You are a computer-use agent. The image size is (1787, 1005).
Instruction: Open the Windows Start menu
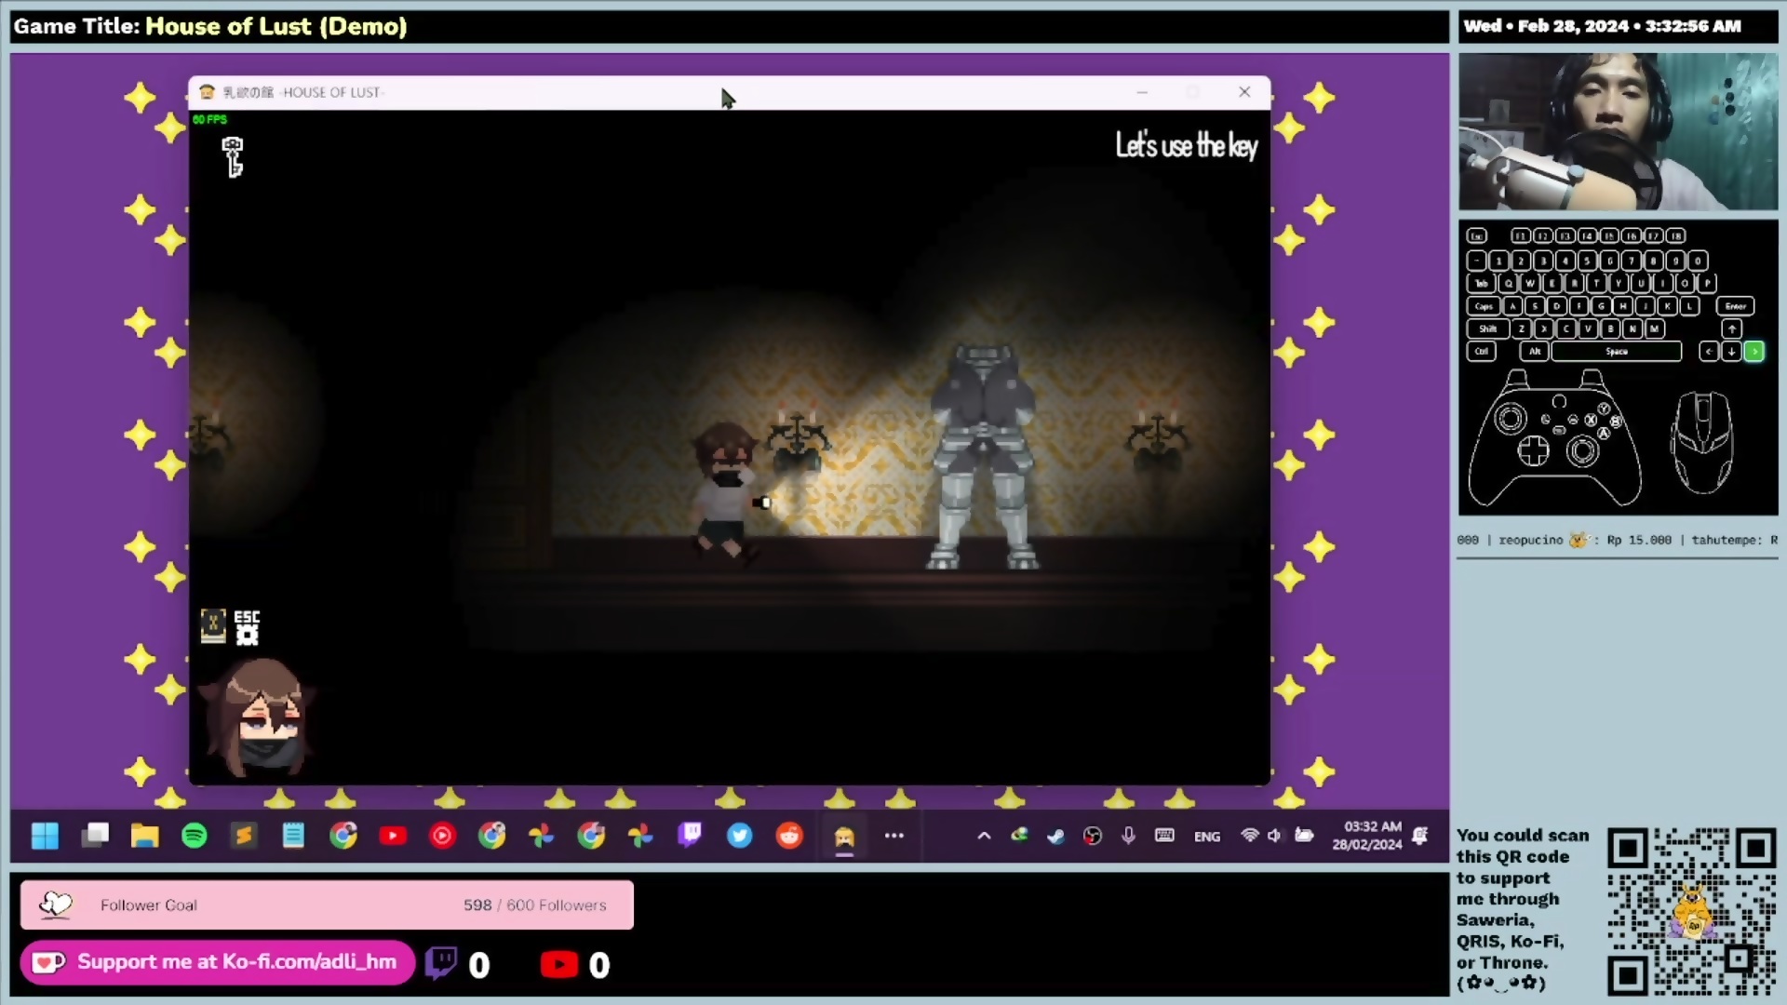[x=45, y=836]
